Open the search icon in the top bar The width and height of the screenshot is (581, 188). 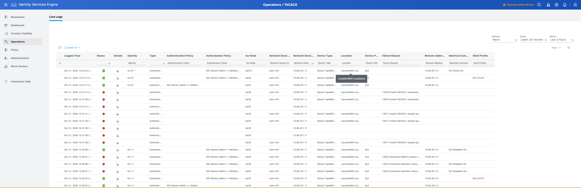(x=539, y=5)
